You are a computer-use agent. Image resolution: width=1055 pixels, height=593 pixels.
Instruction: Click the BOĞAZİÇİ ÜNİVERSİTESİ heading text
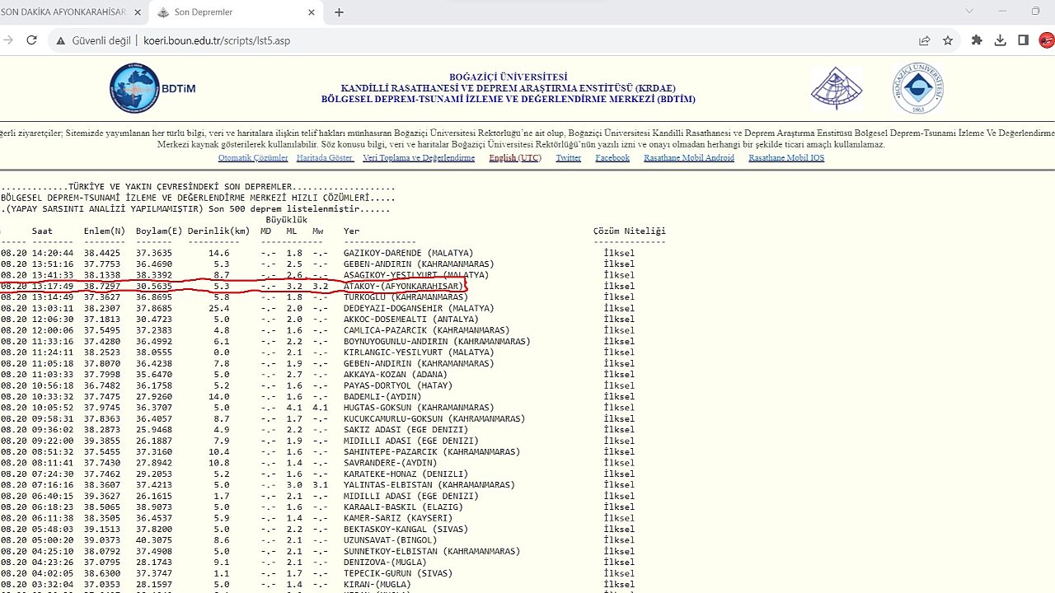click(509, 77)
